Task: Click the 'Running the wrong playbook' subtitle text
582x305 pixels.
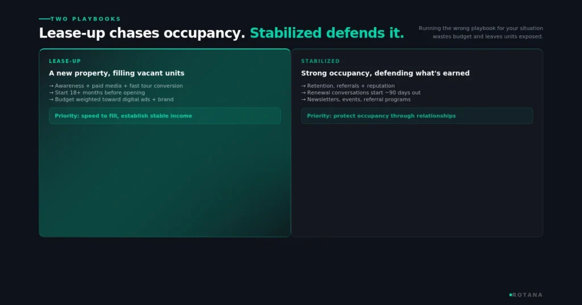Action: point(481,32)
